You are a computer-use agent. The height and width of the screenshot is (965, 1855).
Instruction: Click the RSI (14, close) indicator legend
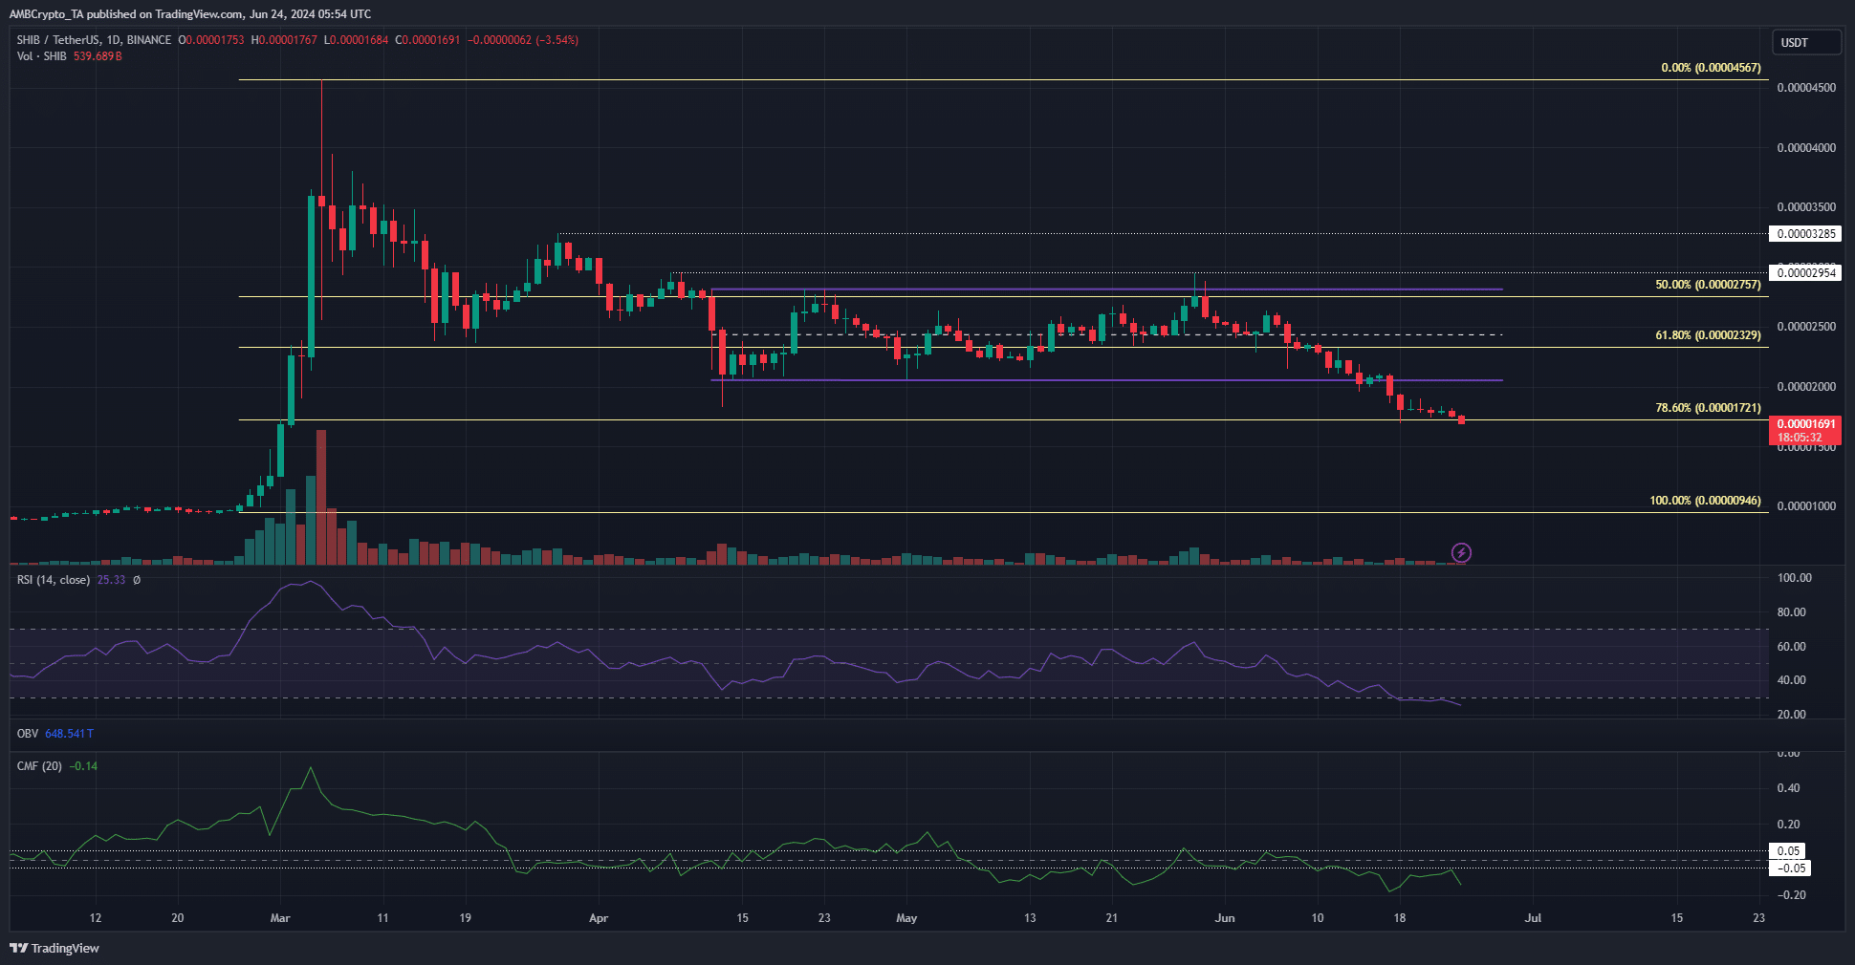54,580
